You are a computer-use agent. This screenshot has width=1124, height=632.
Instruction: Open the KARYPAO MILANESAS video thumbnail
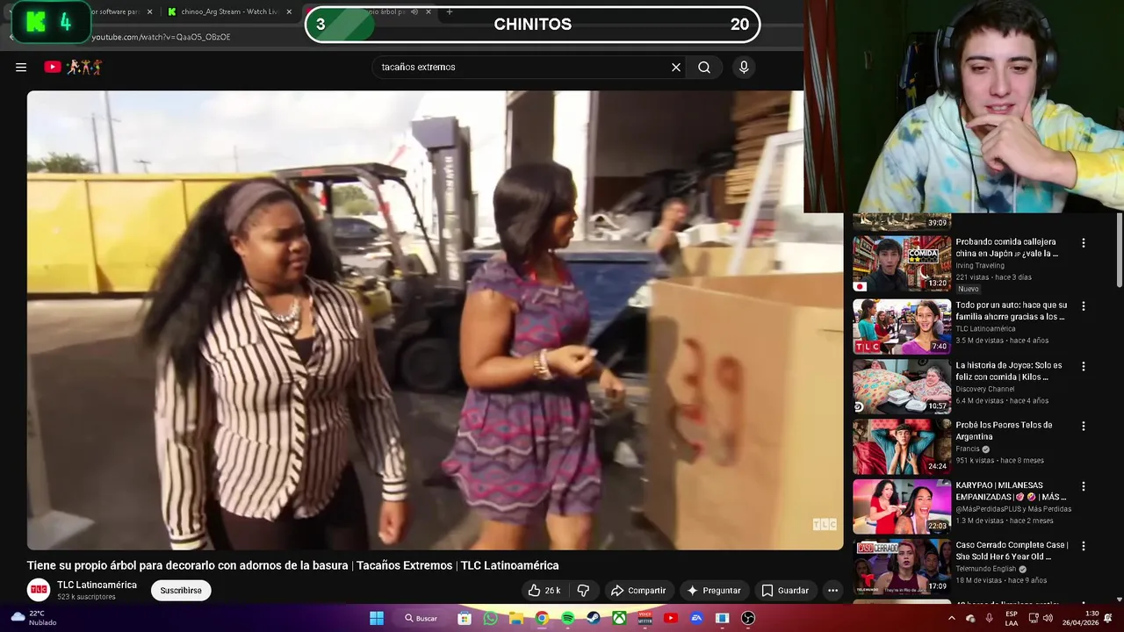point(902,506)
